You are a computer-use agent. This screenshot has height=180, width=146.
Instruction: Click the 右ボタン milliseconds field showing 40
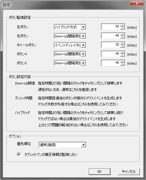pos(111,36)
